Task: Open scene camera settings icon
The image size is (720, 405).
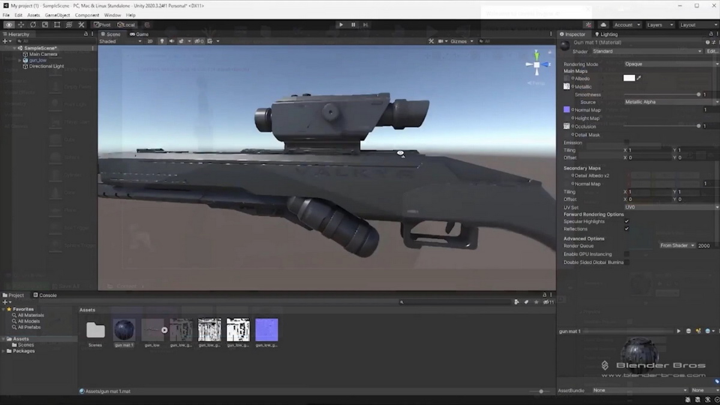Action: (x=442, y=41)
